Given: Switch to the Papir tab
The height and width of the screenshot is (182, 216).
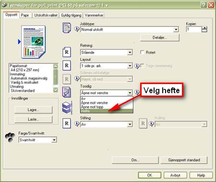Looking at the screenshot, I should (x=25, y=15).
